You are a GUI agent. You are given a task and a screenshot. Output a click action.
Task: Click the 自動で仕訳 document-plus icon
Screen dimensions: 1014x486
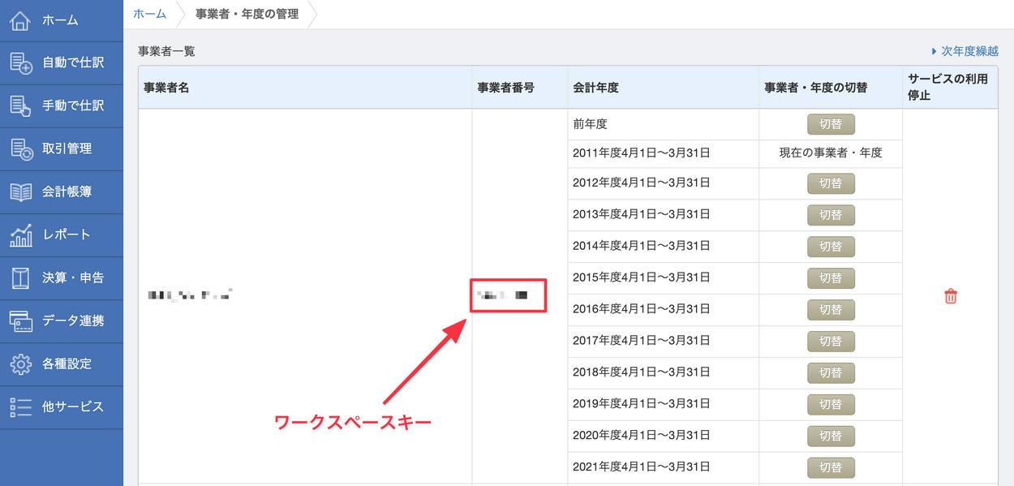[20, 62]
